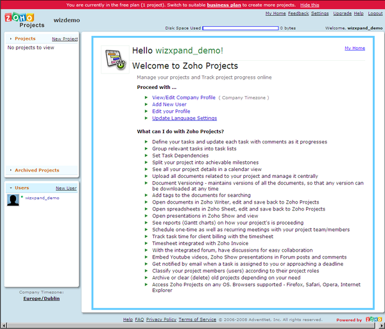Screen dimensions: 385x329
Task: Click the Projects panel heading
Action: point(25,38)
